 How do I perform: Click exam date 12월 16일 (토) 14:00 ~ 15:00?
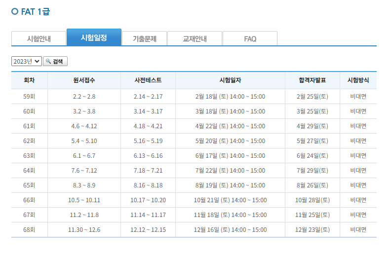(x=230, y=229)
